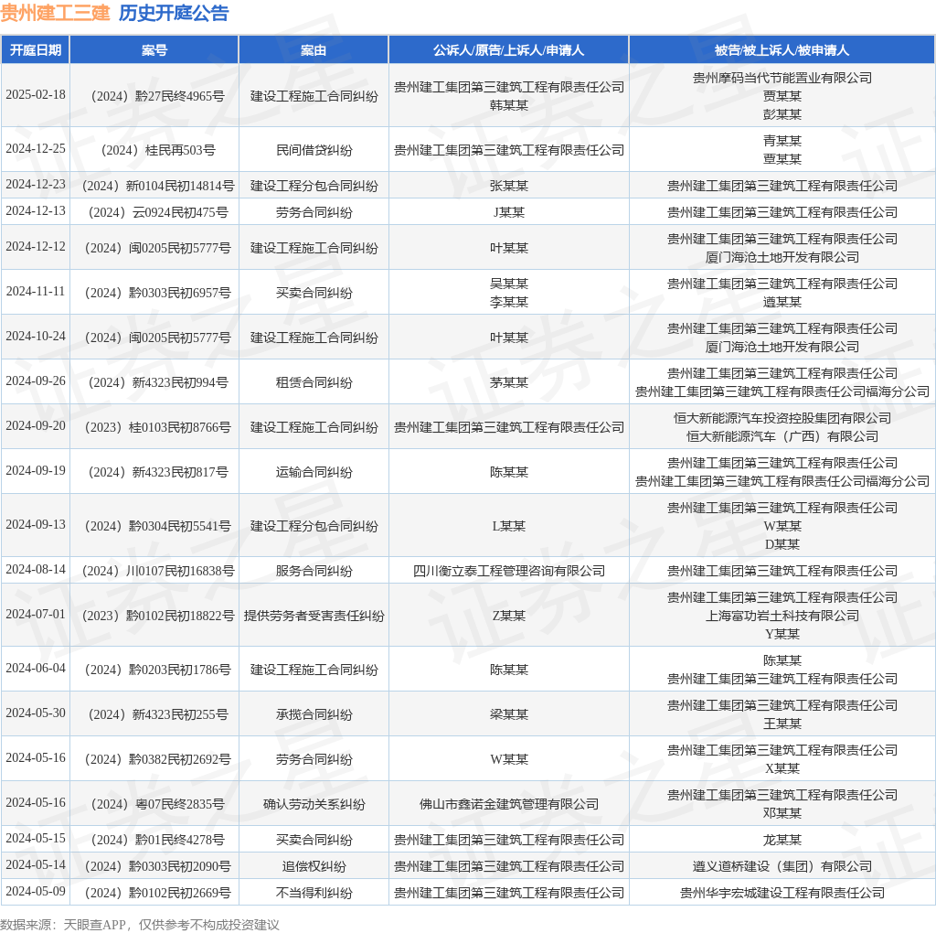The height and width of the screenshot is (933, 936).
Task: Click plaintiff 吴某某
Action: 508,284
